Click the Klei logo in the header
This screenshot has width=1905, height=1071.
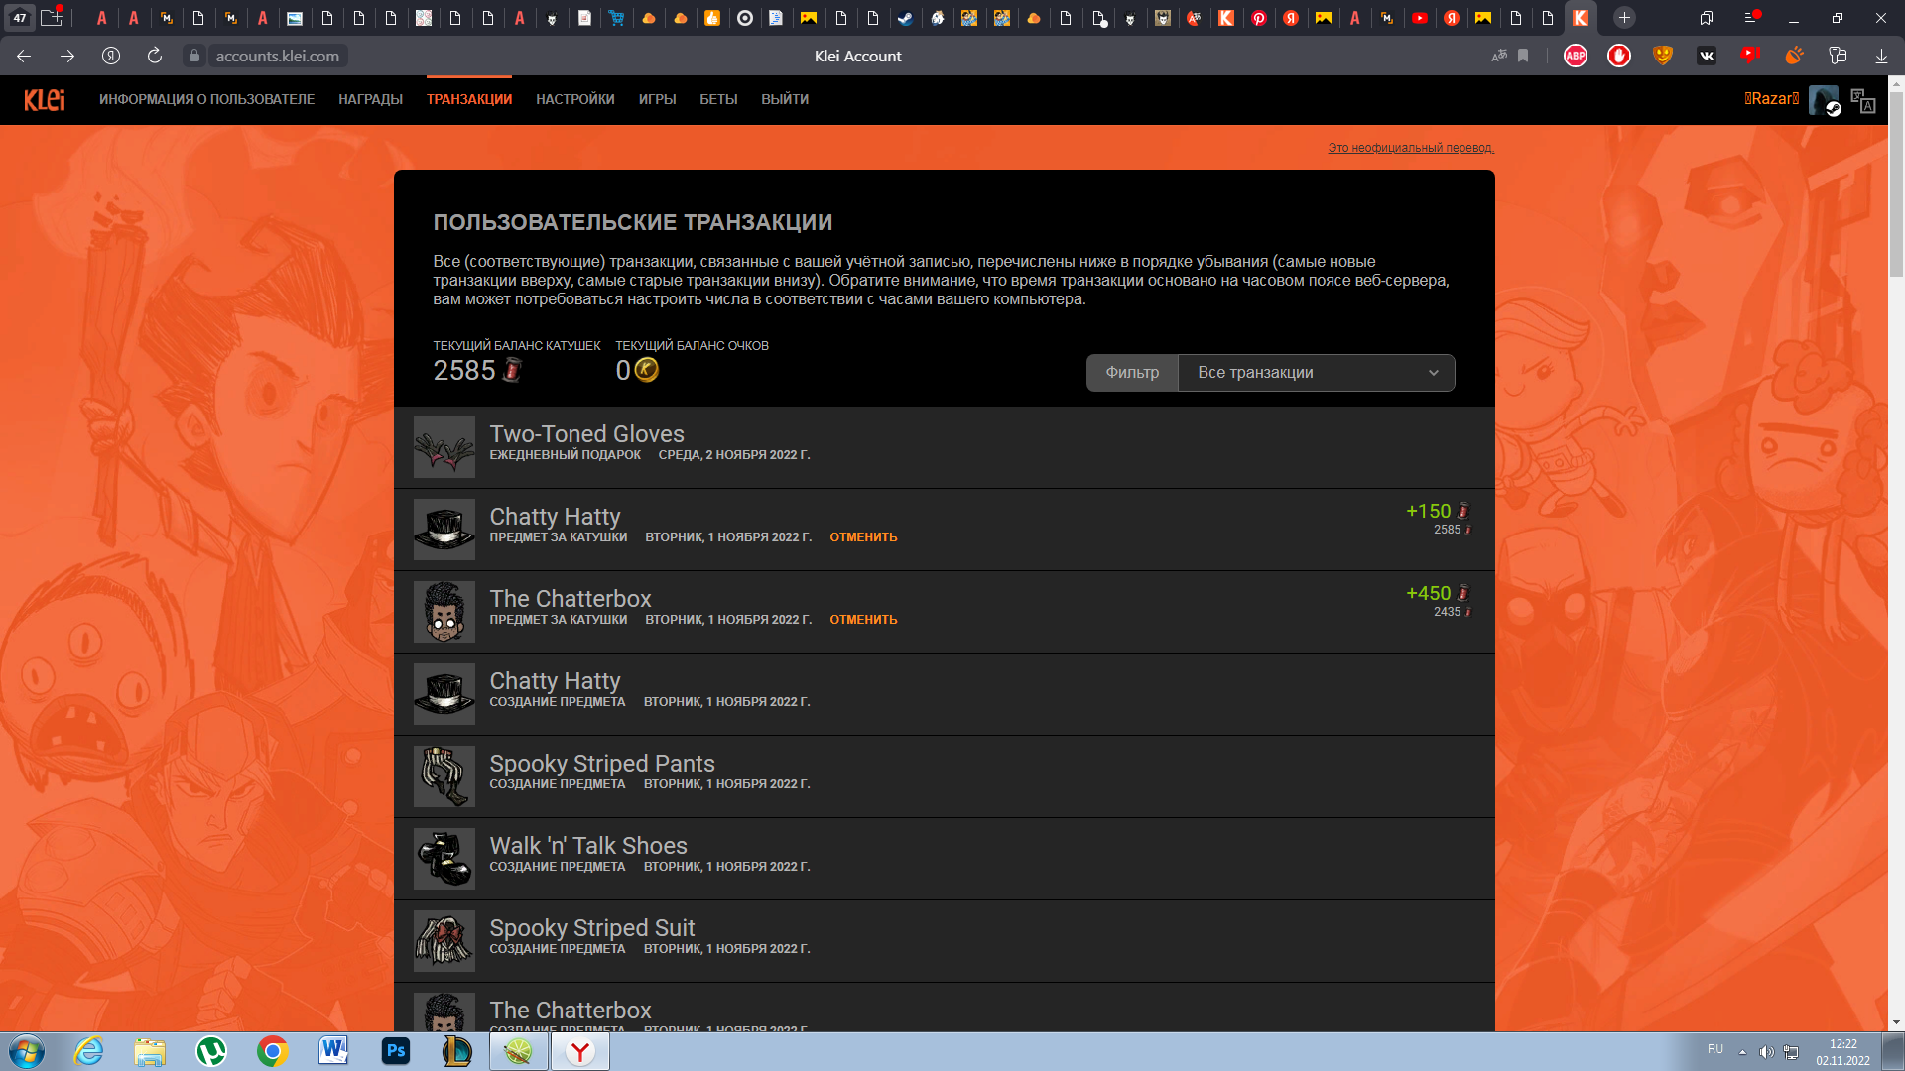click(45, 99)
